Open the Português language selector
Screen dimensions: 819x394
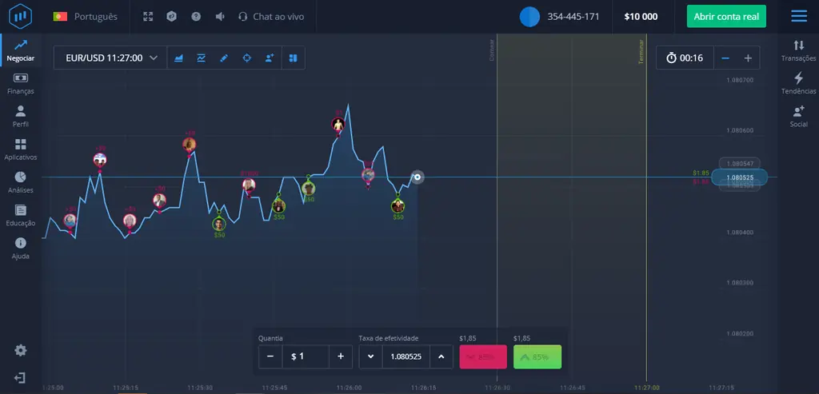point(86,16)
